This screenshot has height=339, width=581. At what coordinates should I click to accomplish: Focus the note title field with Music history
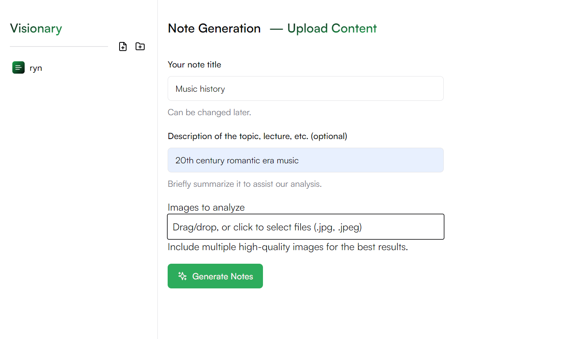pyautogui.click(x=305, y=88)
